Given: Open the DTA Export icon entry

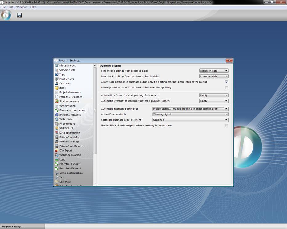Looking at the screenshot, I should click(x=57, y=150).
